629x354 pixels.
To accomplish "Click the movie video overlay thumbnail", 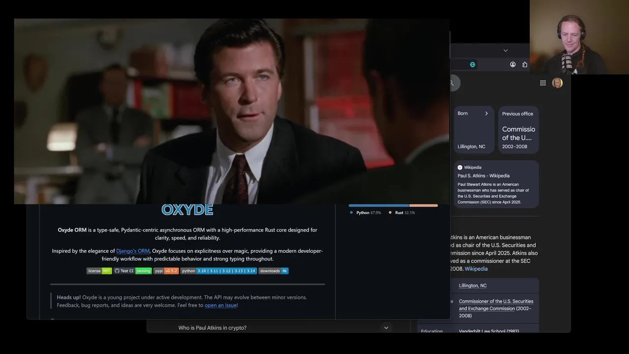I will pyautogui.click(x=231, y=111).
